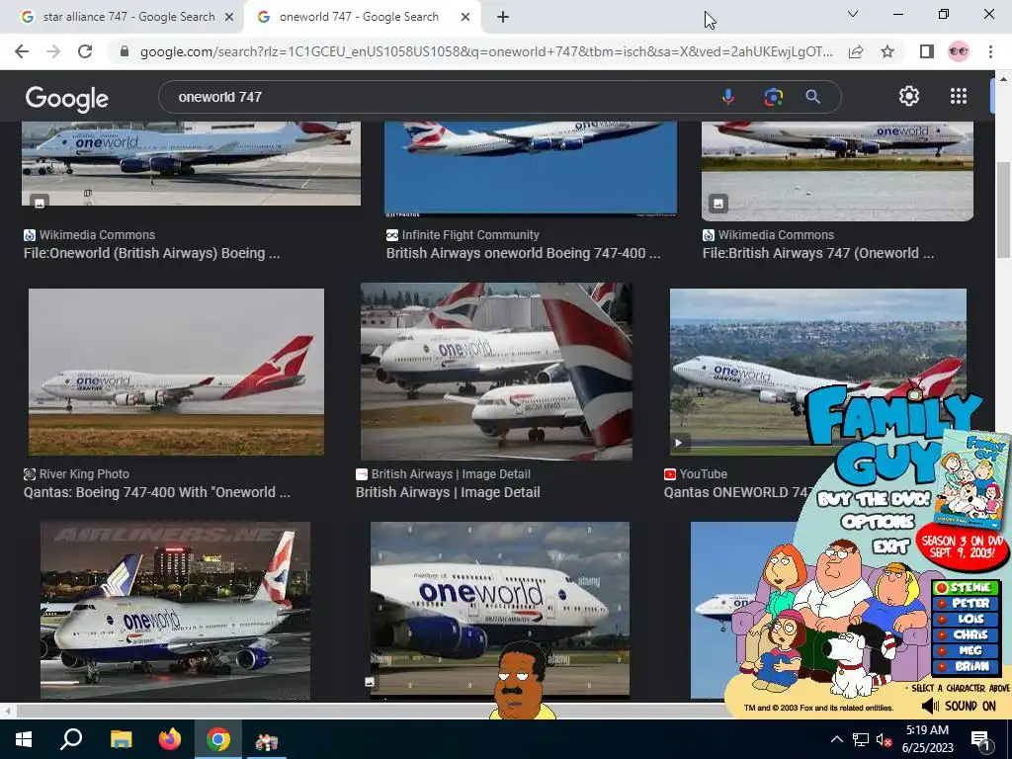Open Google quick settings gear
The height and width of the screenshot is (759, 1012).
[909, 96]
